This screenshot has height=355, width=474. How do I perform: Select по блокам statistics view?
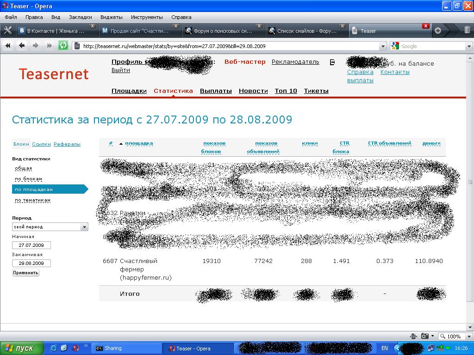coord(28,179)
